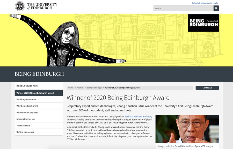Select Who could be the one? item
The image size is (233, 149).
coord(39,113)
